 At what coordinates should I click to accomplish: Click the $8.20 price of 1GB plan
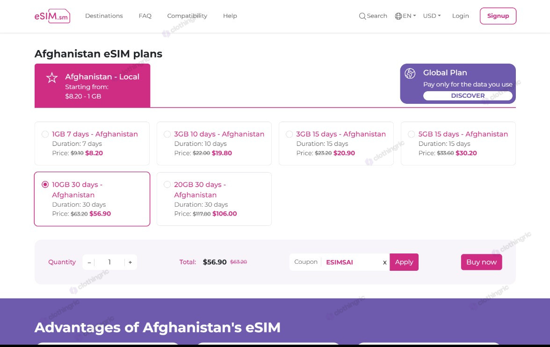click(x=94, y=153)
